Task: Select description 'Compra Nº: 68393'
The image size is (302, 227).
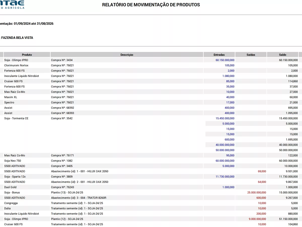Action: point(63,113)
